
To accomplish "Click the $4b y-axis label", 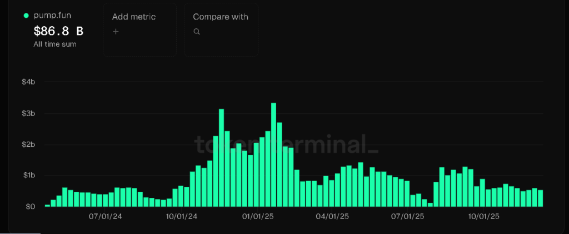I will 28,82.
